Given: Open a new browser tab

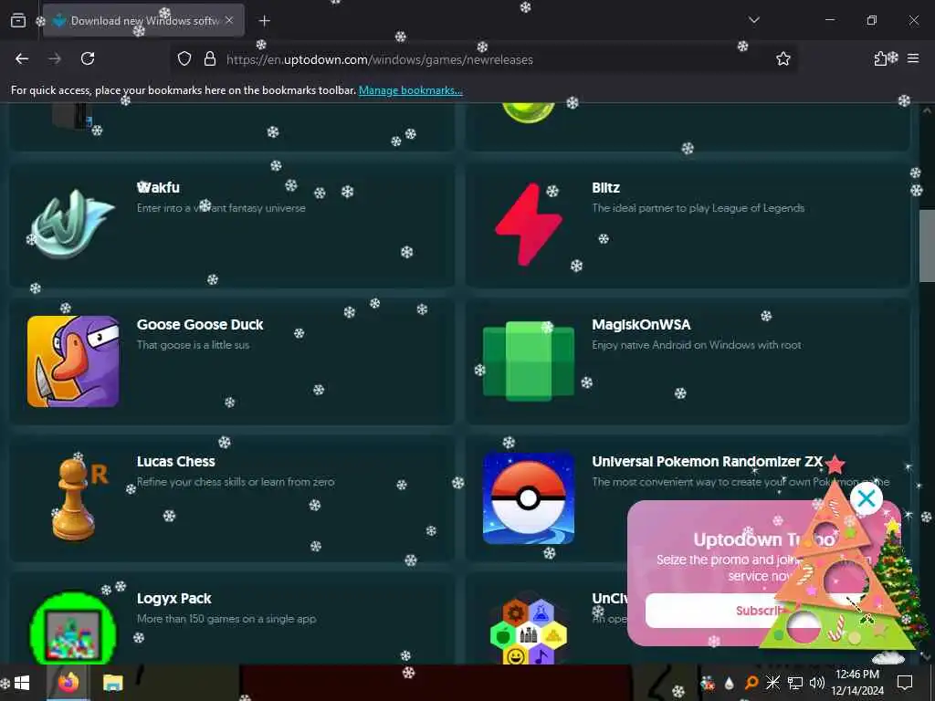Looking at the screenshot, I should click(x=264, y=21).
